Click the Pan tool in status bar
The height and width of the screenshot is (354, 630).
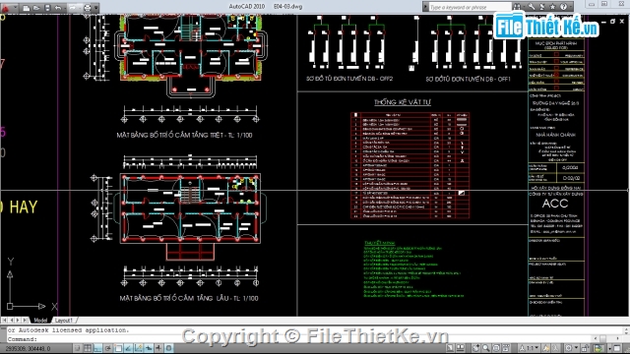[x=476, y=348]
